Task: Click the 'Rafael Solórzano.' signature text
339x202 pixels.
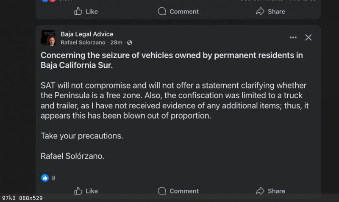Action: tap(72, 156)
